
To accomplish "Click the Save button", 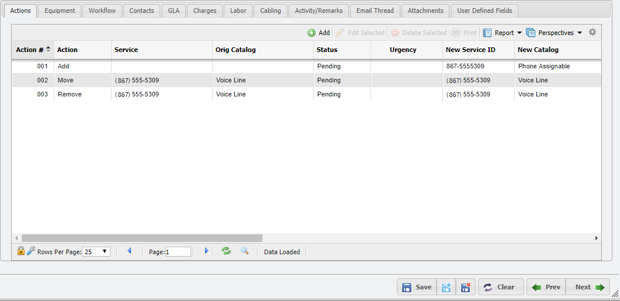I will coord(417,287).
